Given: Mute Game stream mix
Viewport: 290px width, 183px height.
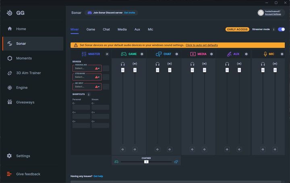Looking at the screenshot, I should click(x=135, y=149).
